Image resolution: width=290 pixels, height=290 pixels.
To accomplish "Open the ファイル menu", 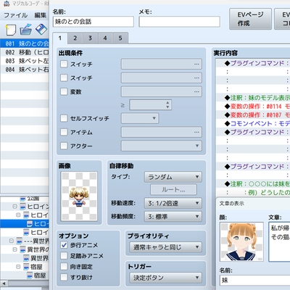I will pos(16,15).
